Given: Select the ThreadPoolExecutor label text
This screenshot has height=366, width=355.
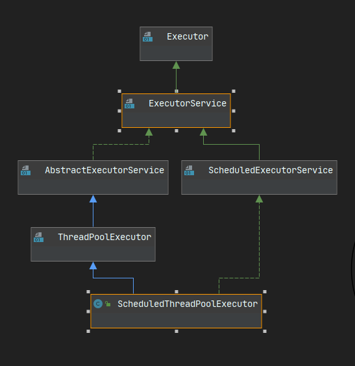Looking at the screenshot, I should (104, 237).
